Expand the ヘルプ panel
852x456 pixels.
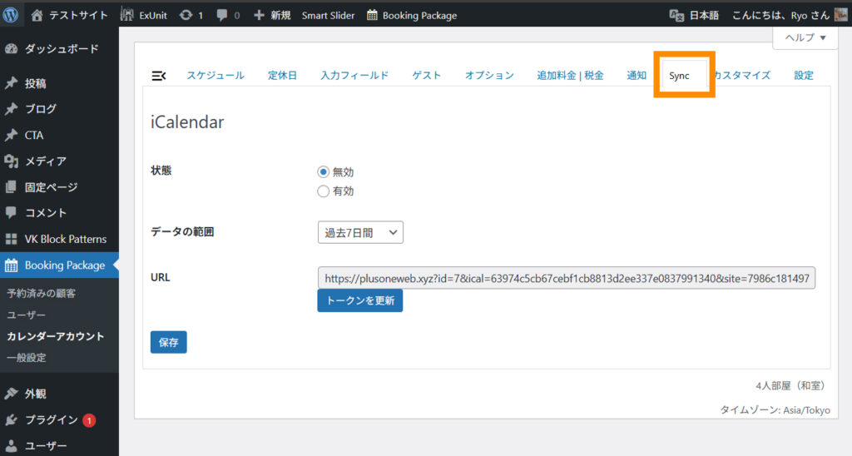(x=805, y=37)
